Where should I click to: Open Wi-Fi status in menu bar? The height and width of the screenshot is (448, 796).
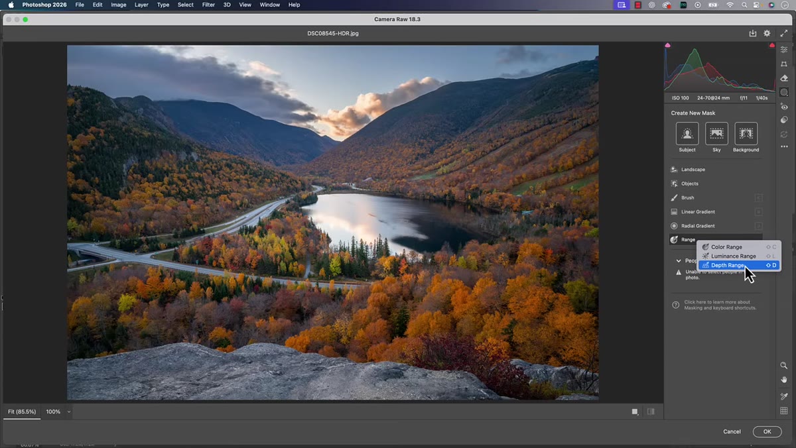[730, 5]
